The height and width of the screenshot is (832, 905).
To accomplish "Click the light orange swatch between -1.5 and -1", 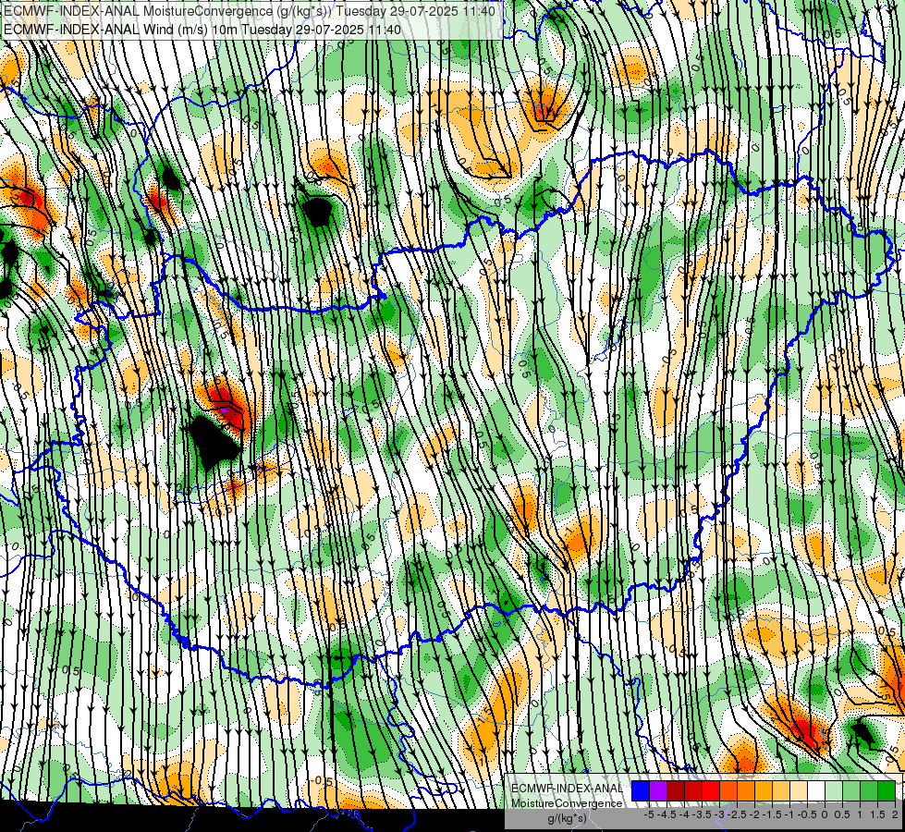I will point(781,791).
